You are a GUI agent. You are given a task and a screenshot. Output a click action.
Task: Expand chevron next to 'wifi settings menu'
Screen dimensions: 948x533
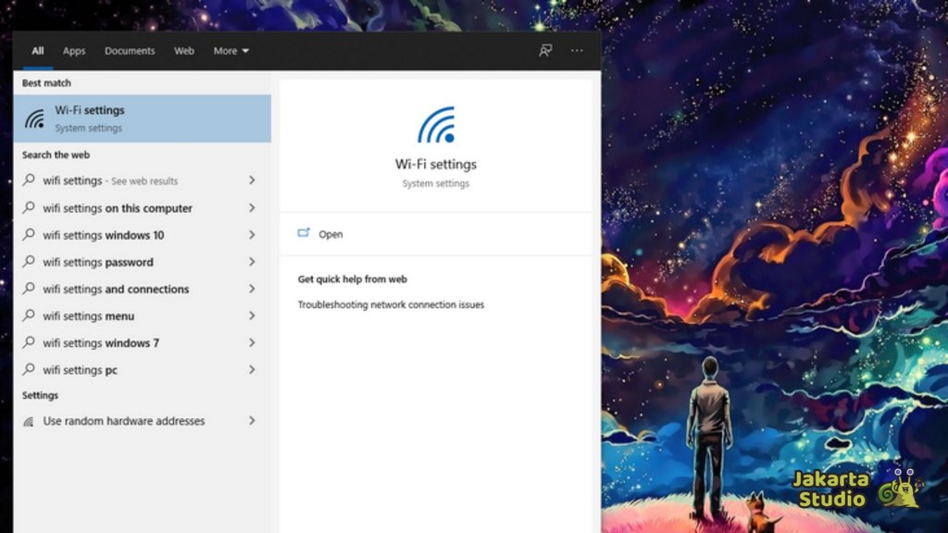pos(252,316)
